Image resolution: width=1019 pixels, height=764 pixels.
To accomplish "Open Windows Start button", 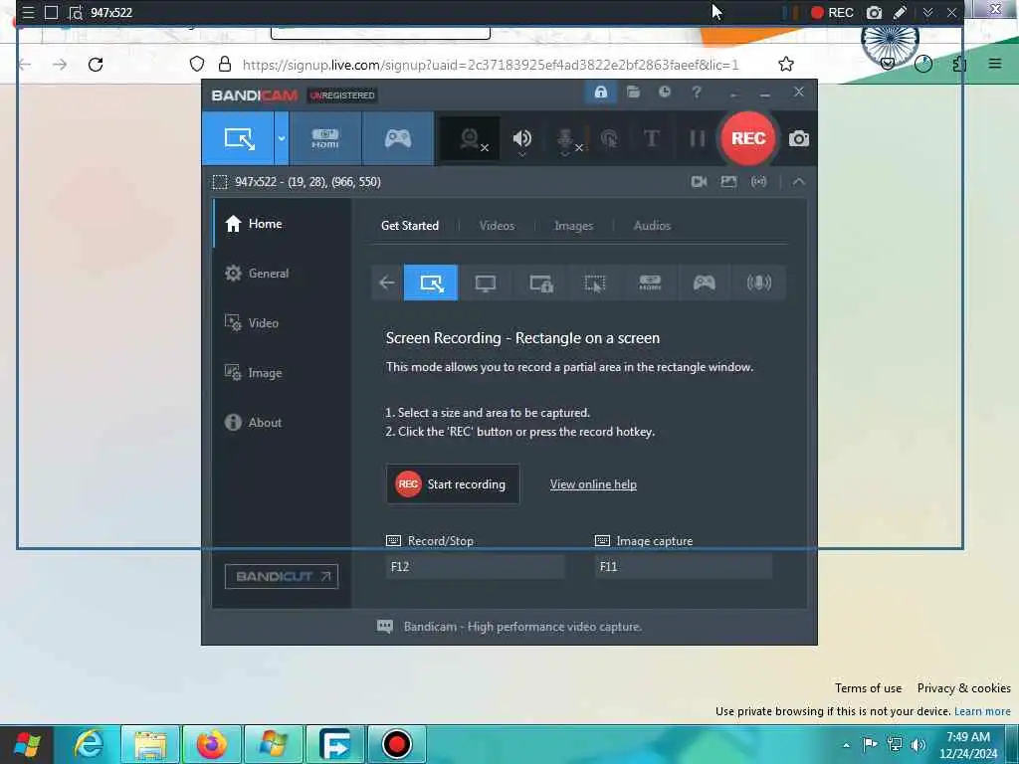I will point(27,744).
